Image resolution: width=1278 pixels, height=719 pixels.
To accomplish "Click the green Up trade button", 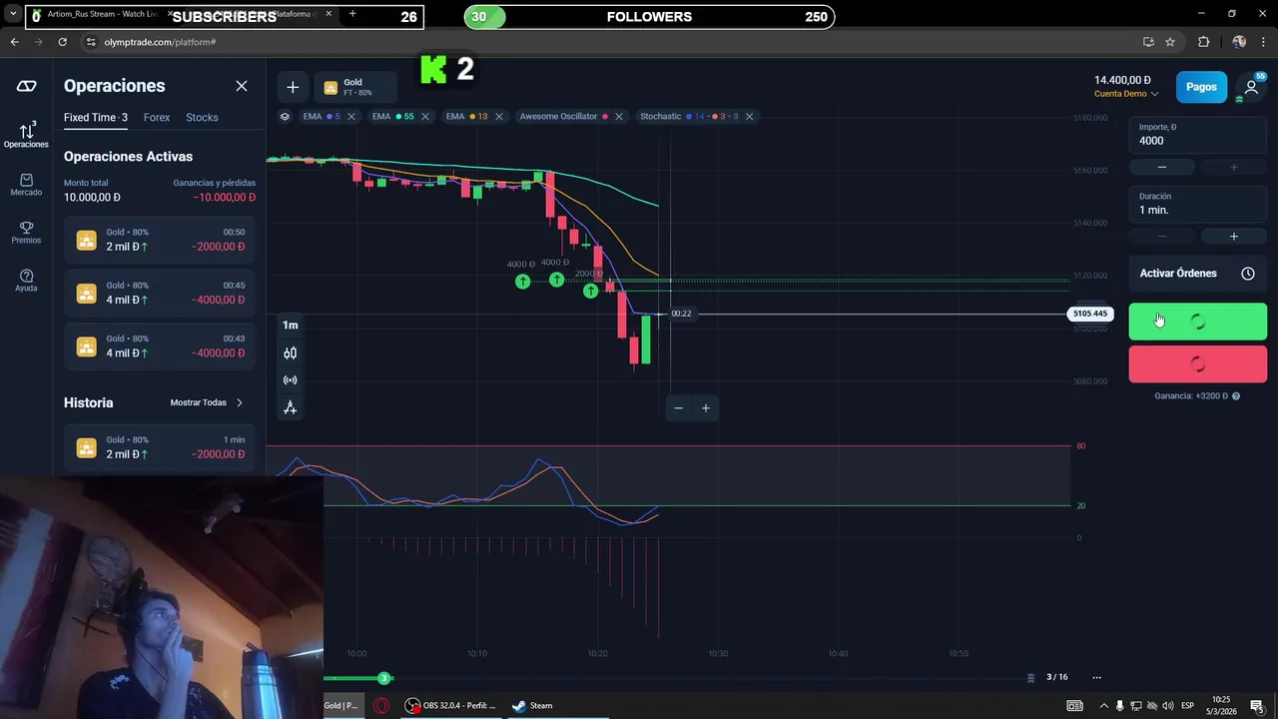I will pyautogui.click(x=1197, y=322).
